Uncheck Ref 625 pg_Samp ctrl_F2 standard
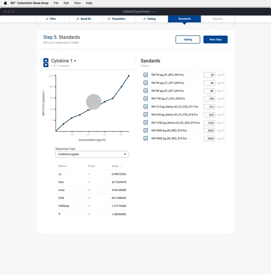Viewport: 271px width, 275px height. pos(146,115)
